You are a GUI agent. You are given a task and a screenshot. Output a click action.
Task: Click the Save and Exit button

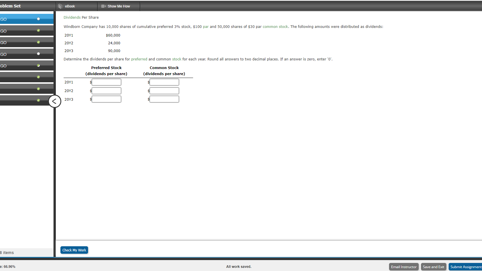pyautogui.click(x=434, y=267)
